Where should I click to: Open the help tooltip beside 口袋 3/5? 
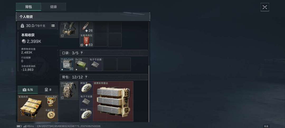82,53
